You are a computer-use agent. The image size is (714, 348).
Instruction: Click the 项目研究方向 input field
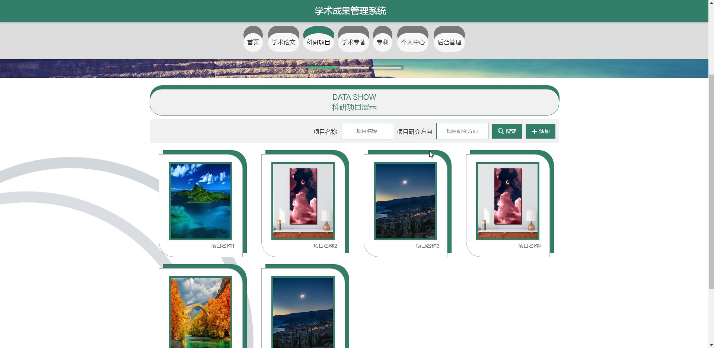click(x=462, y=131)
